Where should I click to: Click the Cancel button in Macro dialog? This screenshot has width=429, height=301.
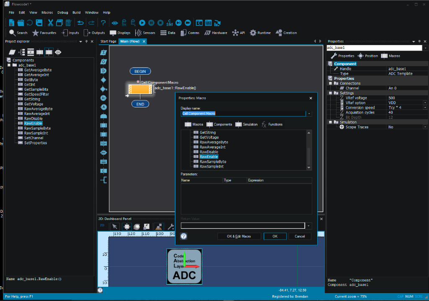(x=300, y=236)
